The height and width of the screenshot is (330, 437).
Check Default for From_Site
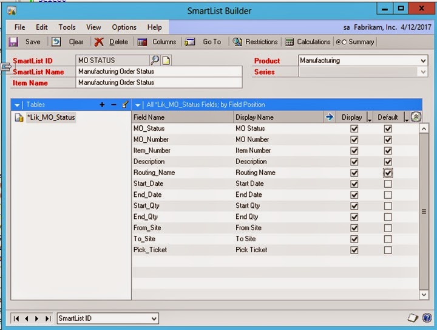pos(388,228)
